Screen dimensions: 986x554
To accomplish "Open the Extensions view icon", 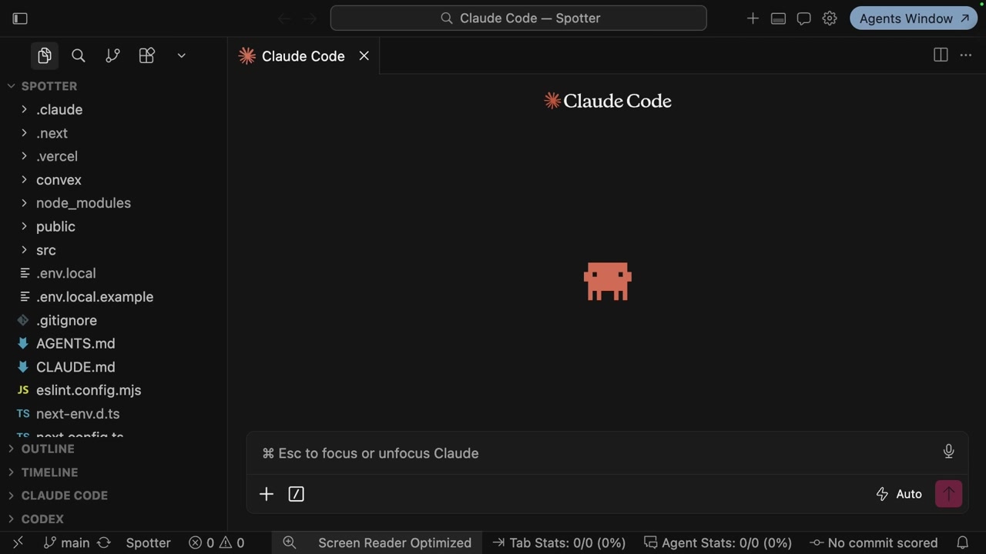I will coord(146,55).
